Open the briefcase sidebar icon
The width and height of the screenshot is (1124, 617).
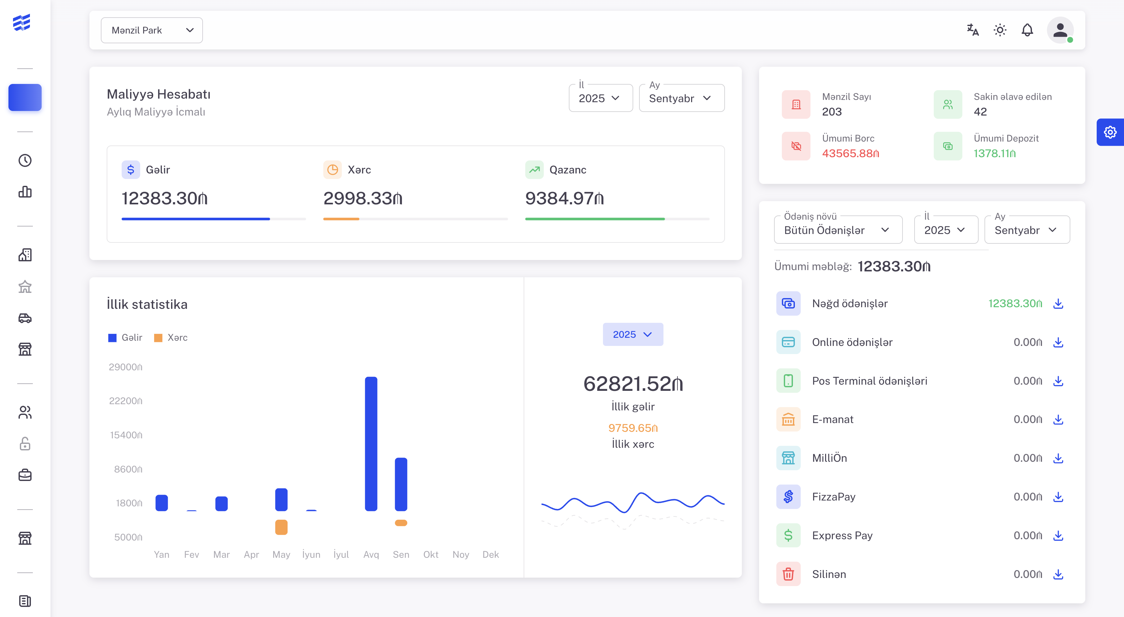(25, 475)
